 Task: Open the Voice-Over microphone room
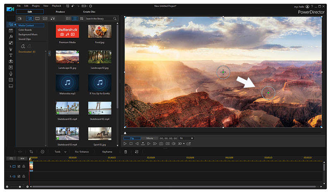pos(11,74)
